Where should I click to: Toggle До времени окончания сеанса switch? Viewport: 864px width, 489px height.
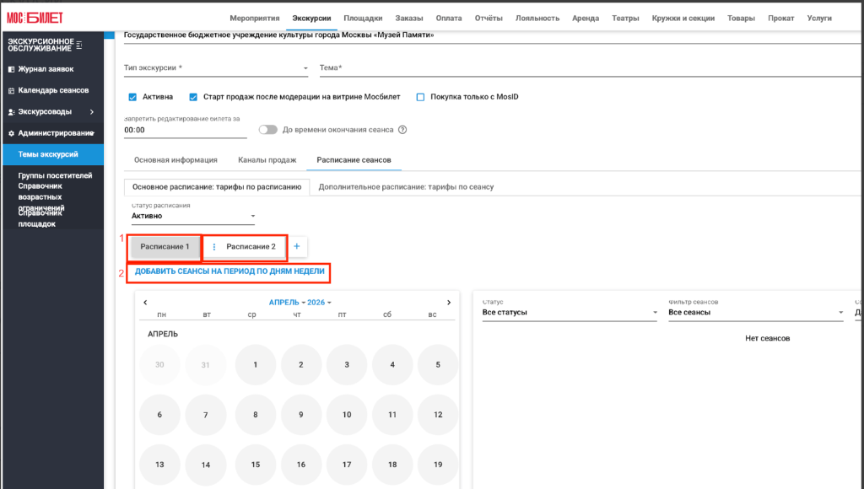point(267,130)
